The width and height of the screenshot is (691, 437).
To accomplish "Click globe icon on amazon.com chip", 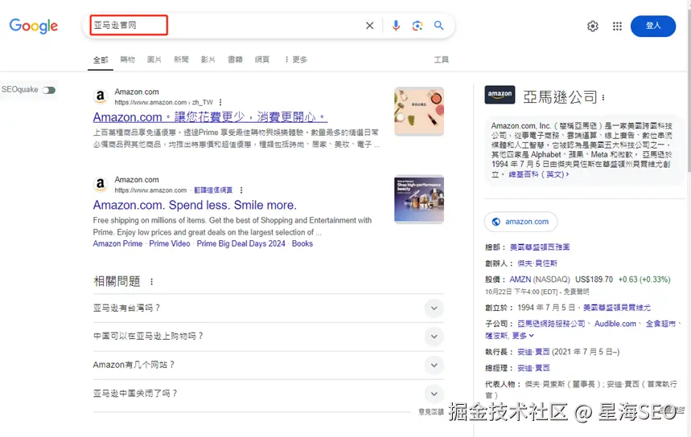I will (x=496, y=222).
